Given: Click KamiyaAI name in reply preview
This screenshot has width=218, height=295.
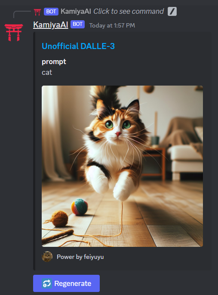Looking at the screenshot, I should tap(76, 12).
